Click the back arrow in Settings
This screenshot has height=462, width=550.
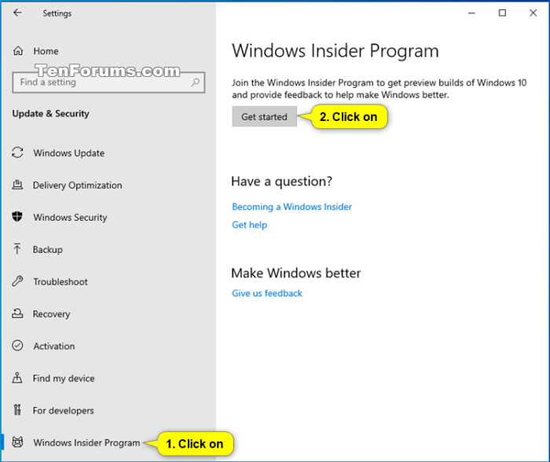[x=17, y=13]
